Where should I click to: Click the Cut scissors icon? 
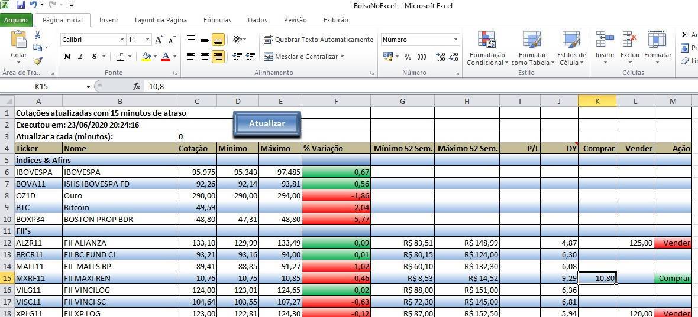pyautogui.click(x=38, y=35)
